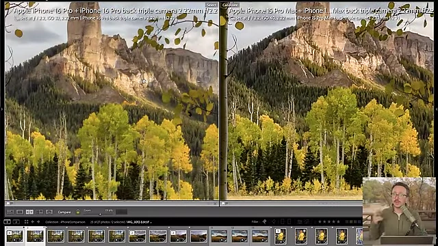Toggle the Link Focus lock icon
438x246 pixels.
point(78,212)
